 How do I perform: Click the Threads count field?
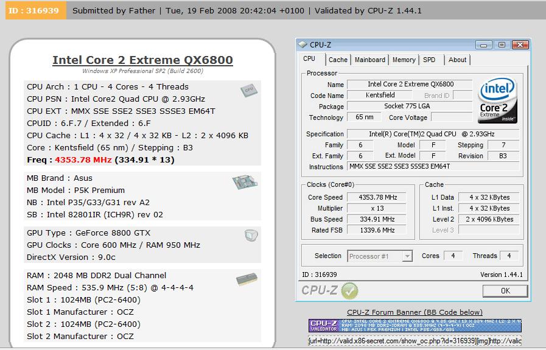click(x=509, y=256)
